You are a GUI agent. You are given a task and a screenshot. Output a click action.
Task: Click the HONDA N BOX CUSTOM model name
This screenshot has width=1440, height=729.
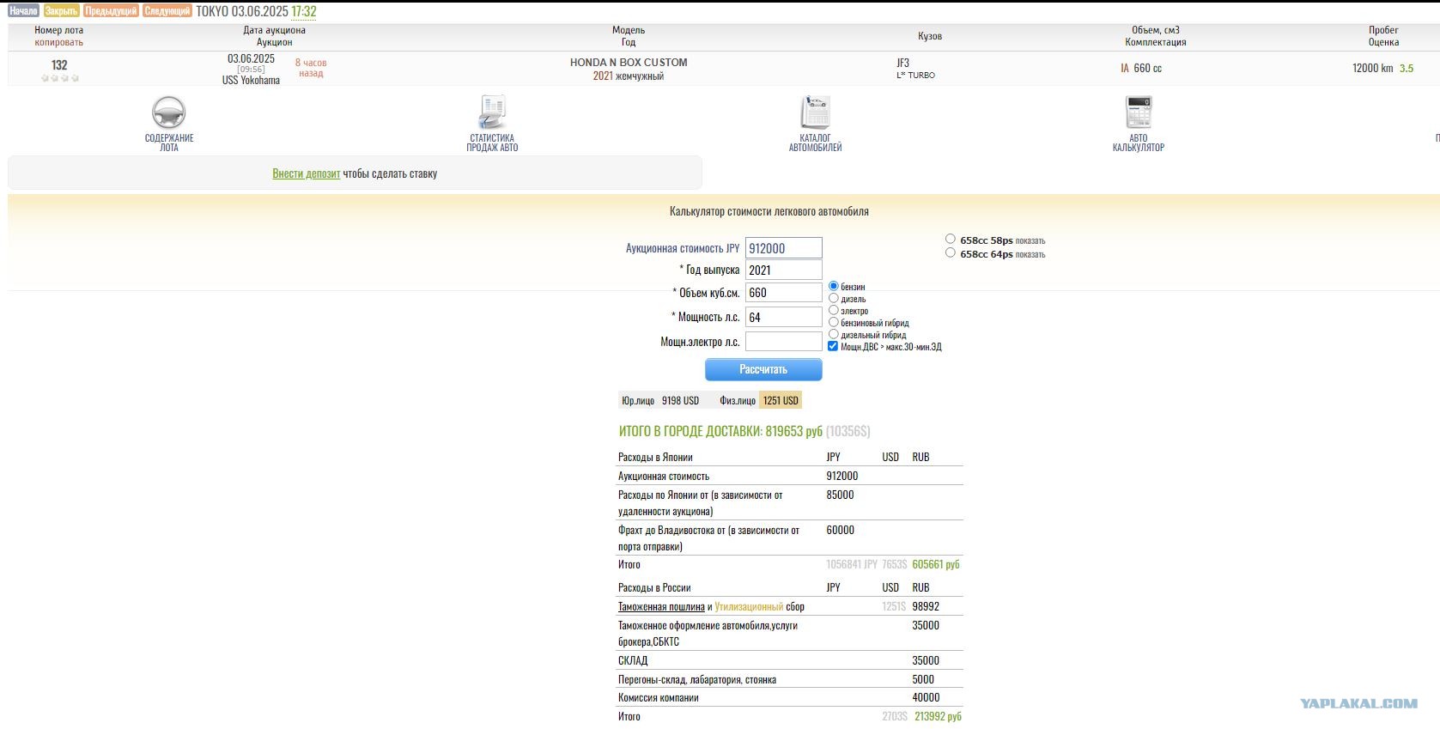(629, 63)
